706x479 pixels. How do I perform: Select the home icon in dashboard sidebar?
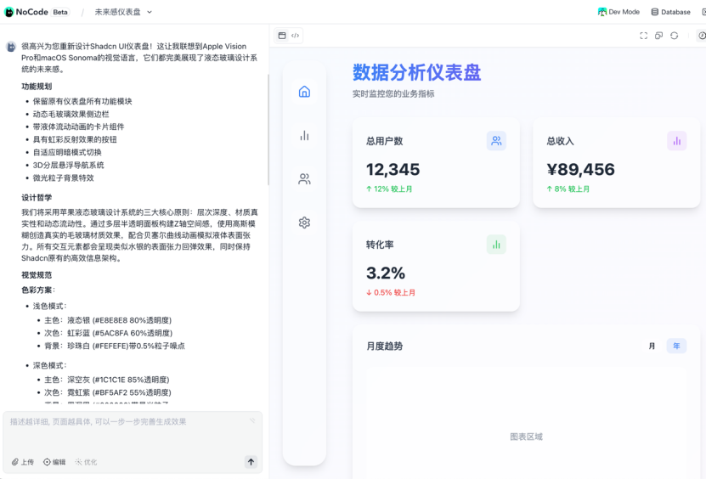(304, 92)
